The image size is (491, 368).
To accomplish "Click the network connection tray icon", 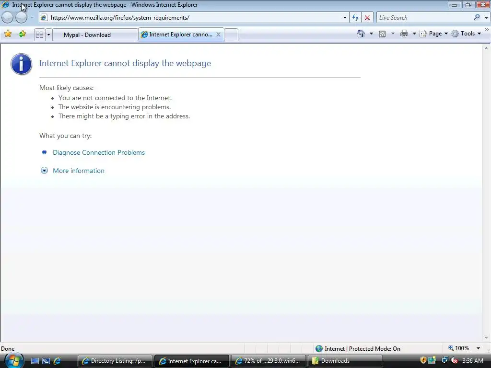I will 445,360.
